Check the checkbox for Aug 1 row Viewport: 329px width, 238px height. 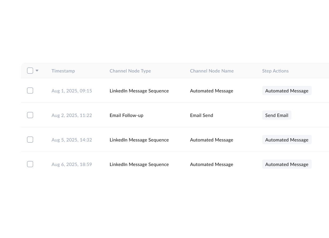pos(30,90)
